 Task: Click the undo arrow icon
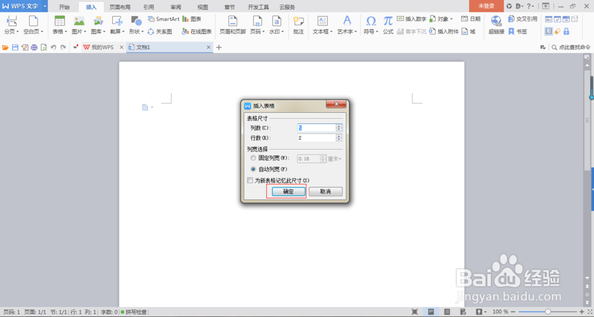tap(53, 47)
